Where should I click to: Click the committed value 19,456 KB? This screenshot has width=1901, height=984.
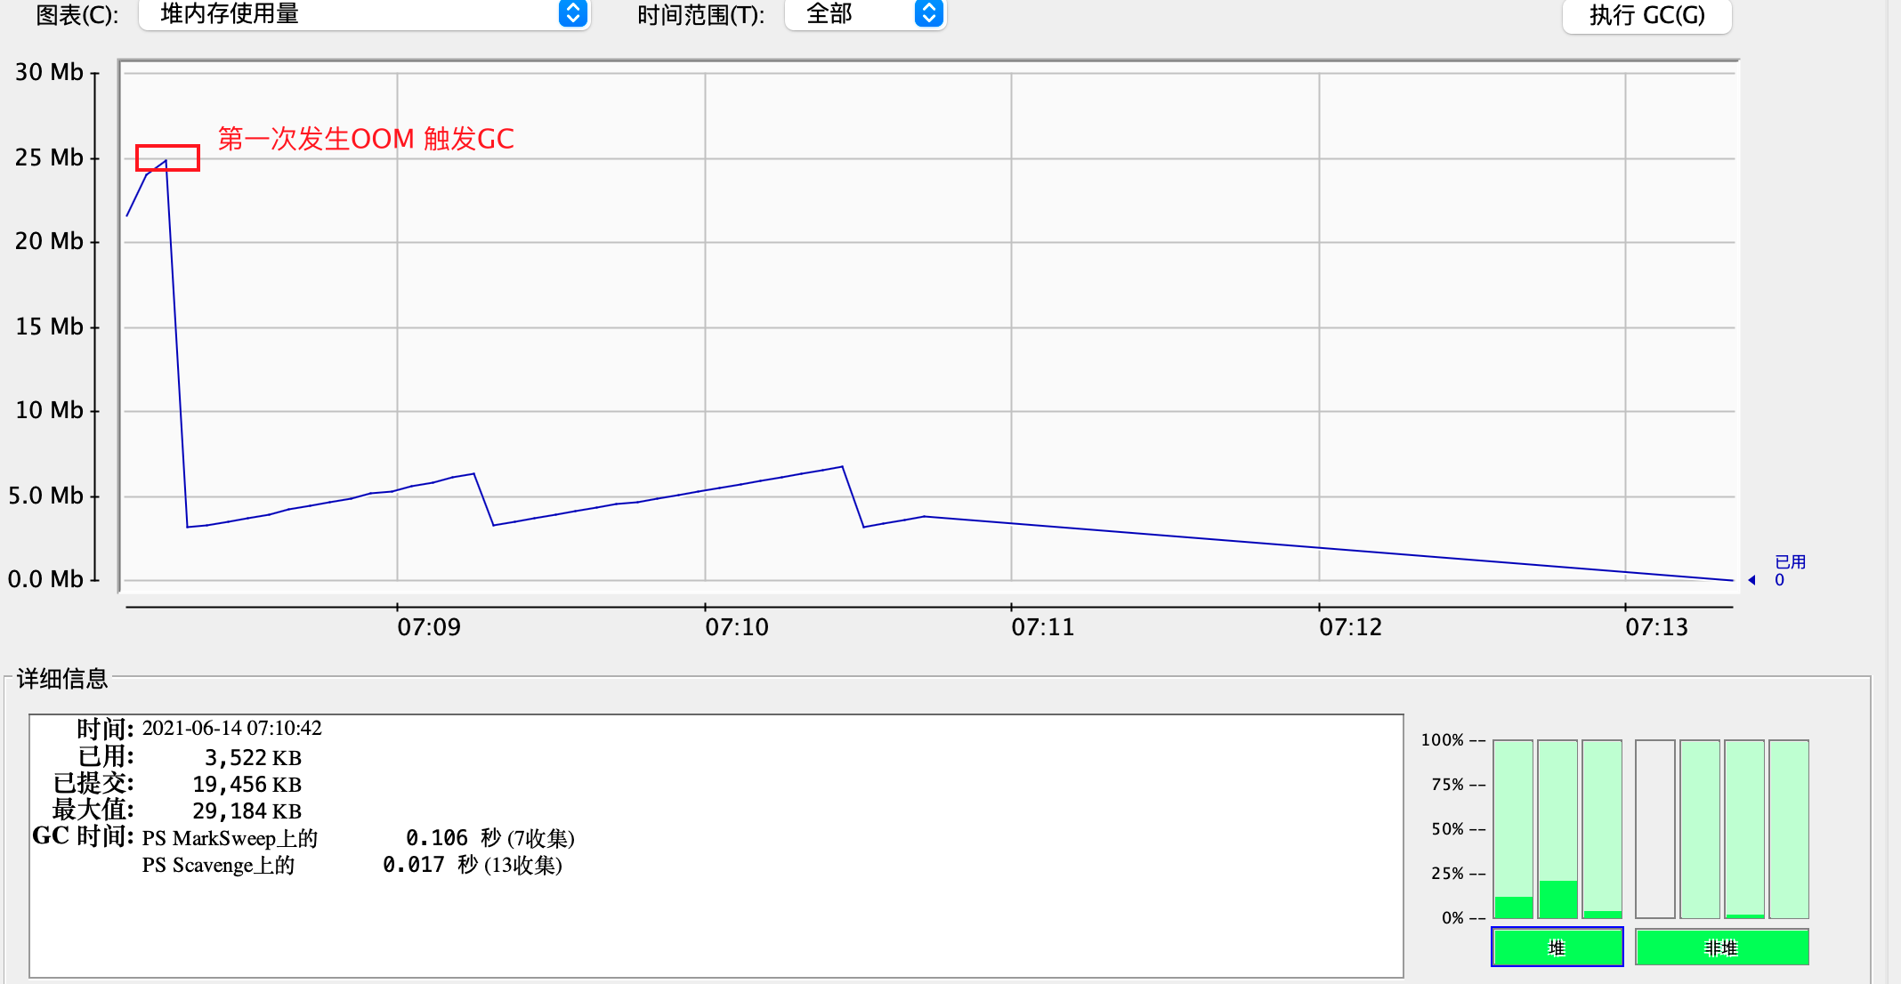247,785
